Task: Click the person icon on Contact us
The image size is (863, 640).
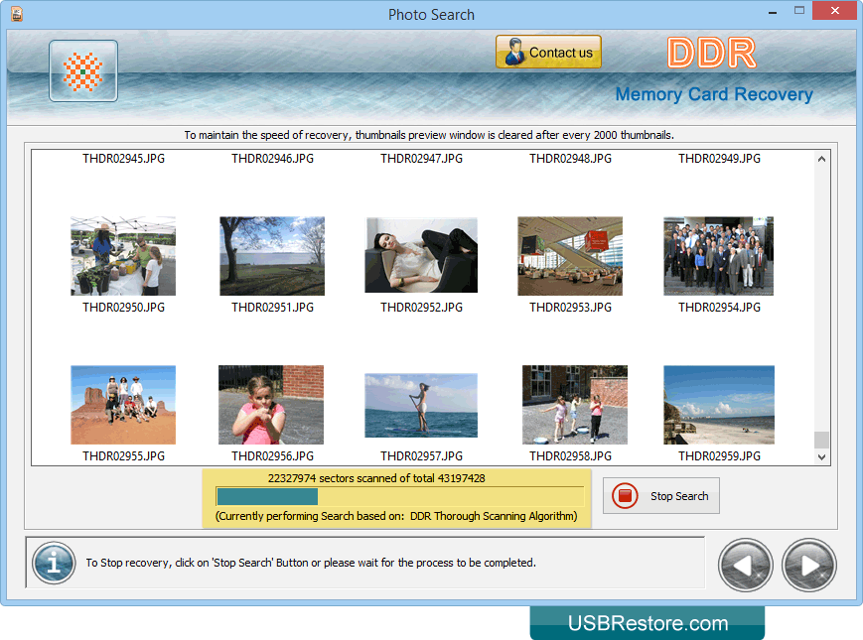Action: [514, 52]
